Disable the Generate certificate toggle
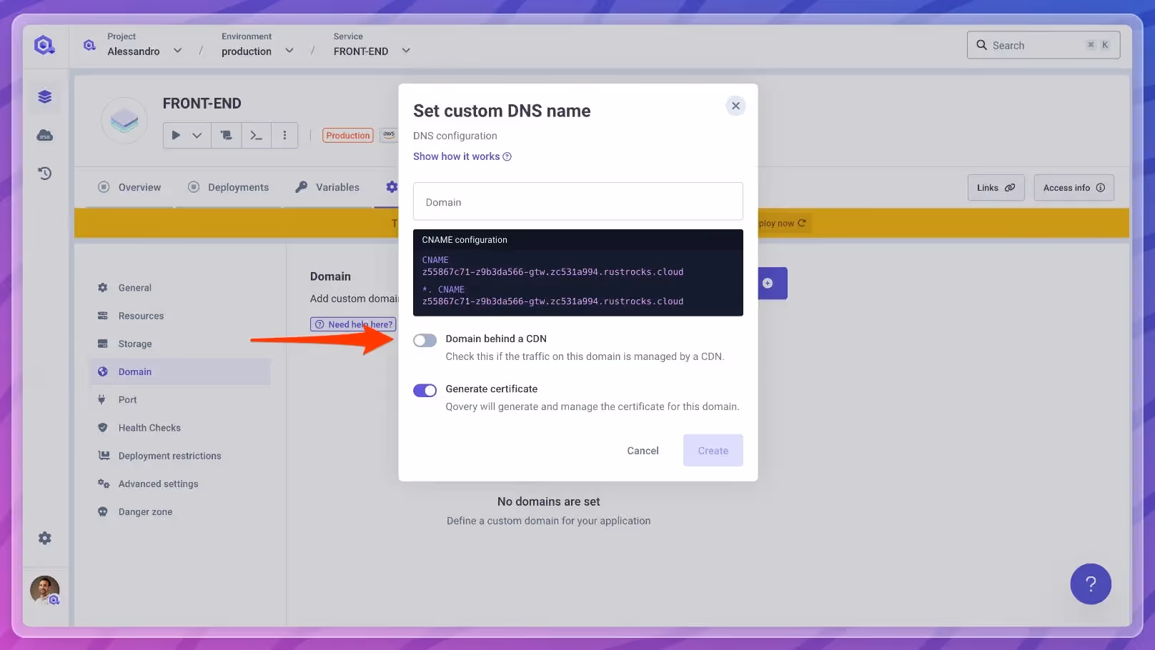The image size is (1155, 650). click(x=425, y=391)
